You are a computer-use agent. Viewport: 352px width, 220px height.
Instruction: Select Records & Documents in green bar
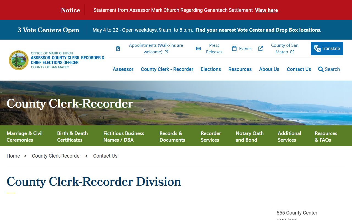coord(172,136)
